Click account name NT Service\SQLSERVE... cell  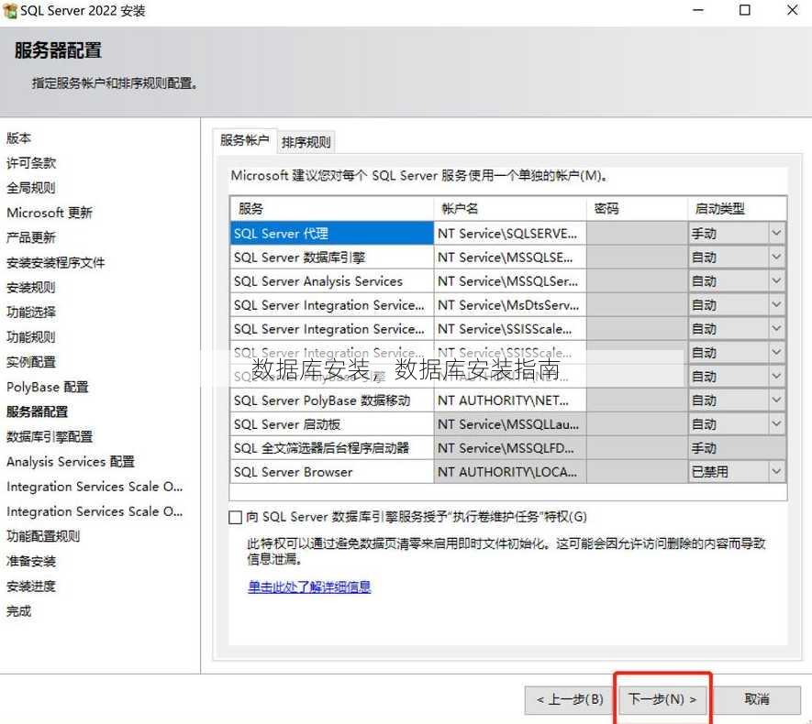point(510,233)
